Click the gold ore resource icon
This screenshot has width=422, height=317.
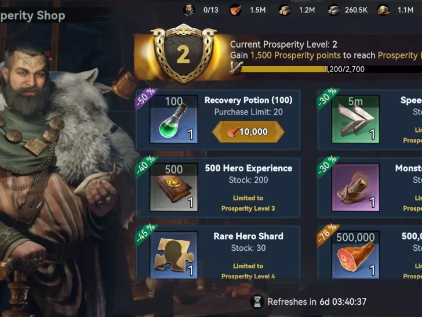tap(383, 10)
